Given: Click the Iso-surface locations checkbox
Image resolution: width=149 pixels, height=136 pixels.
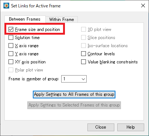Looking at the screenshot, I should 83,46.
